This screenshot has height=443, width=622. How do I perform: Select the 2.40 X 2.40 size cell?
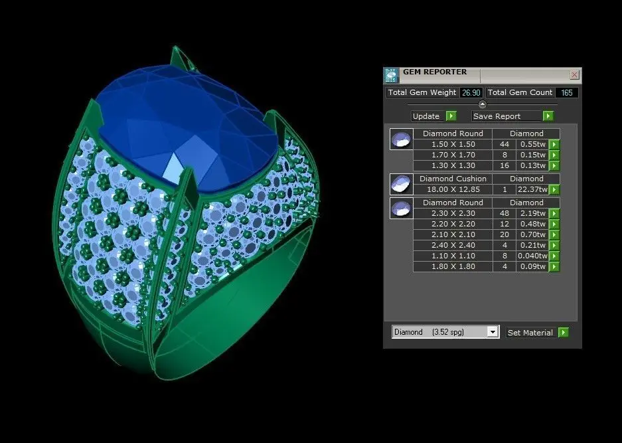coord(453,245)
